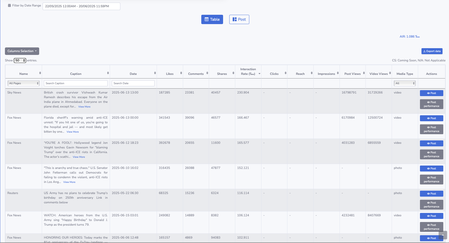The image size is (449, 243).
Task: Sort by Clicks column sort icon
Action: coord(286,73)
